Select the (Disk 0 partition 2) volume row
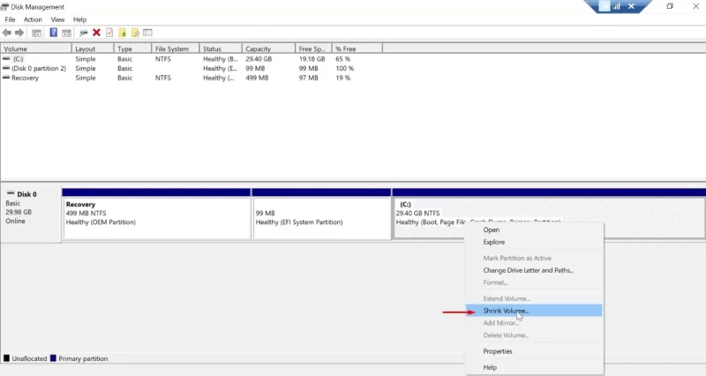706x376 pixels. point(192,69)
